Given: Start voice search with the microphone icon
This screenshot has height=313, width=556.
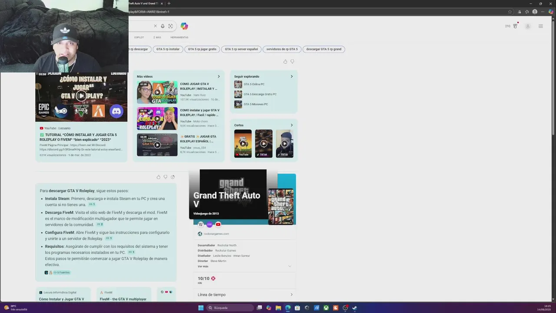Looking at the screenshot, I should (162, 26).
